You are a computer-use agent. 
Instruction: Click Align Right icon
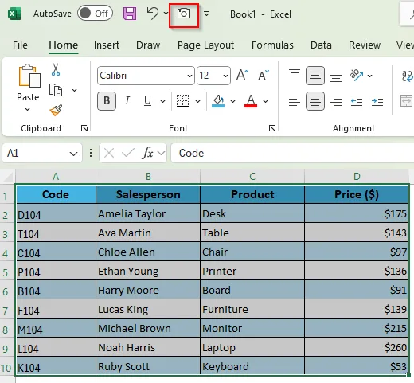pos(336,101)
